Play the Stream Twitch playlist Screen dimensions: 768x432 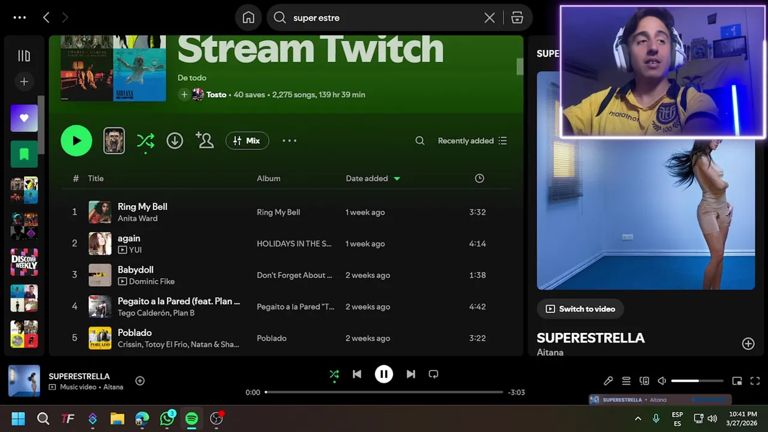point(76,140)
